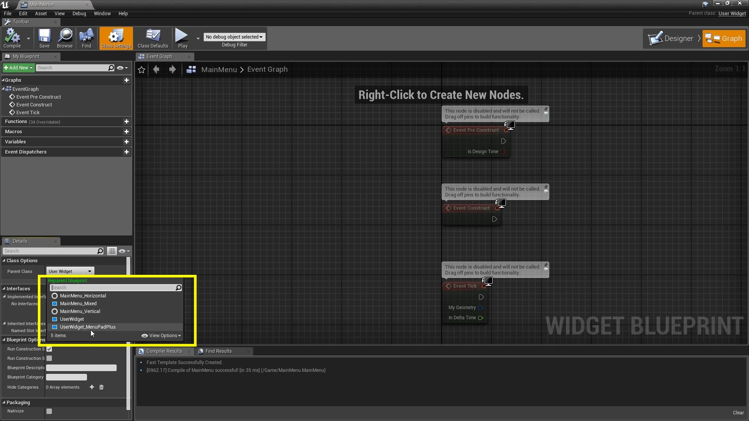Enable Nativize blueprint checkbox
Screen dimensions: 749x421
50,411
